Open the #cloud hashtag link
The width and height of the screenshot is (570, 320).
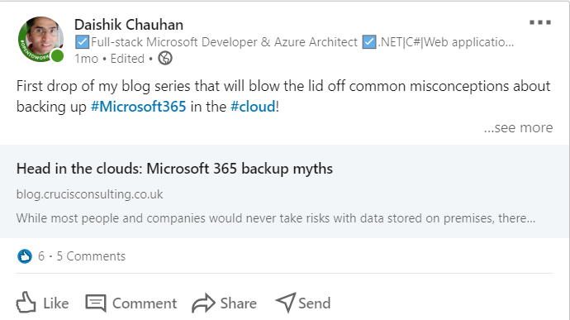[x=253, y=107]
